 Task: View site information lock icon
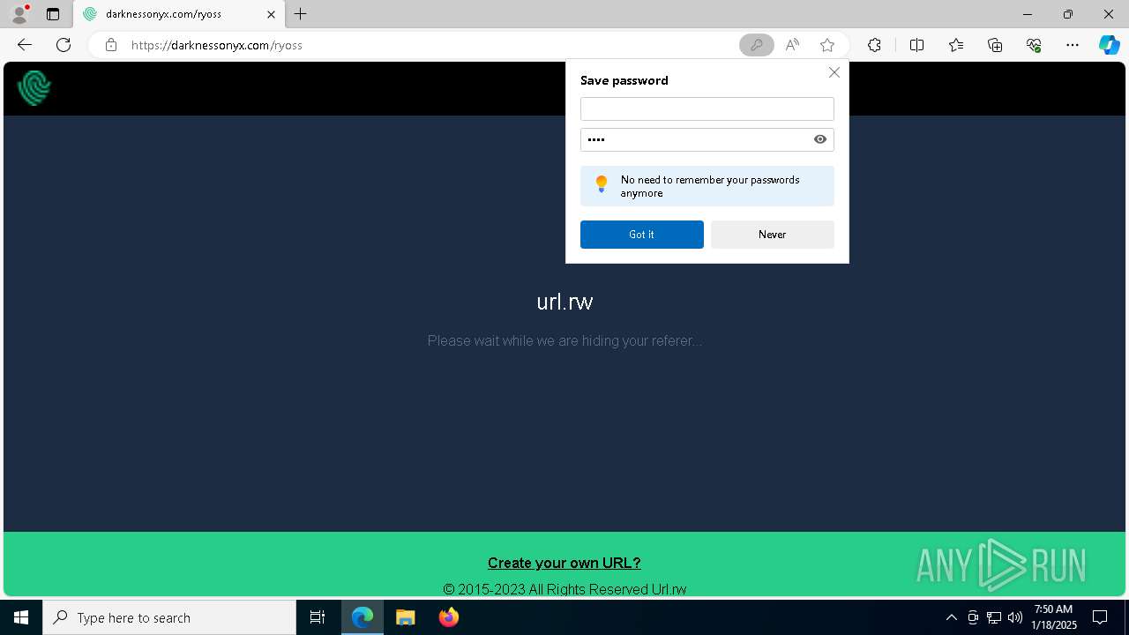click(x=110, y=45)
